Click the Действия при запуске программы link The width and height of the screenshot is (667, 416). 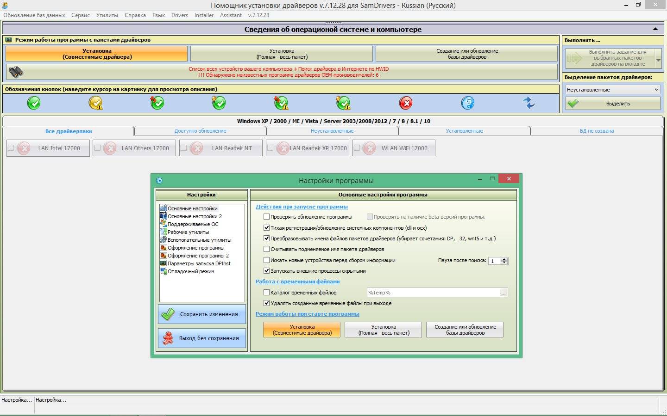[x=302, y=207]
